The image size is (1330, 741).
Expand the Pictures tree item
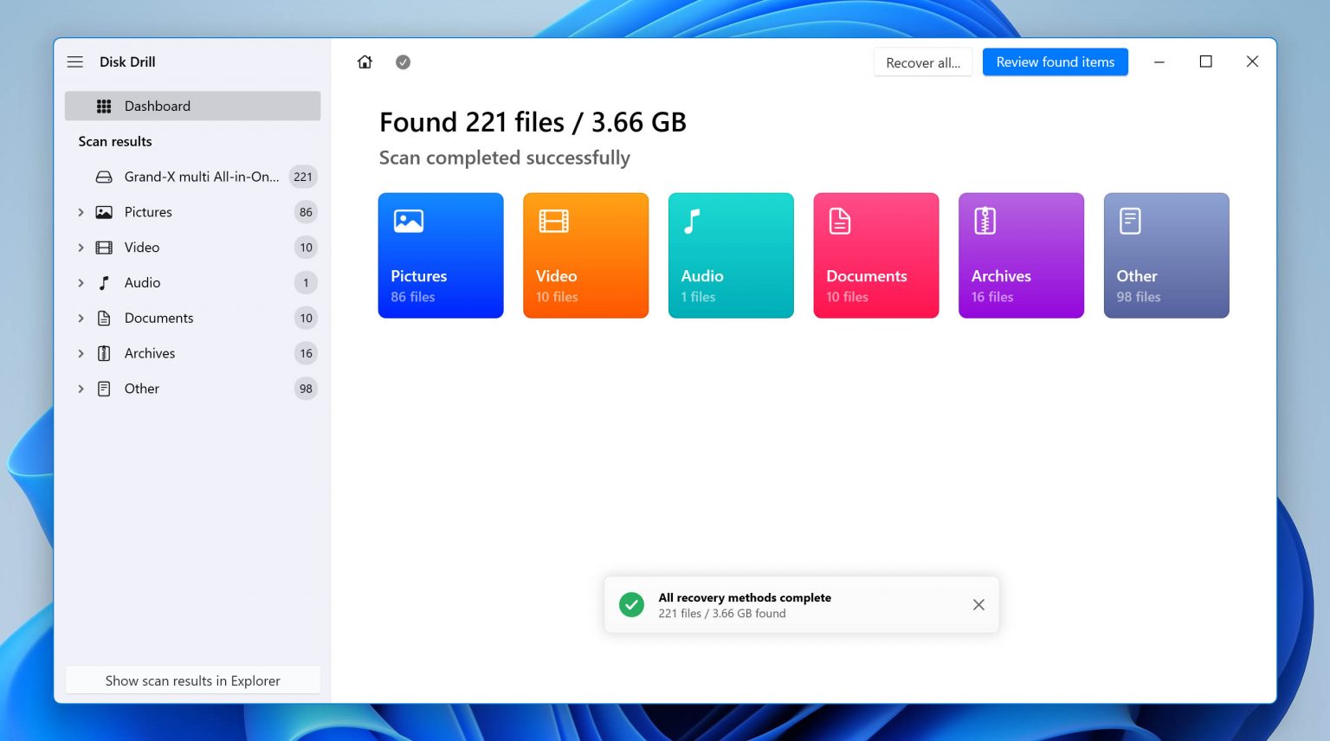(81, 212)
